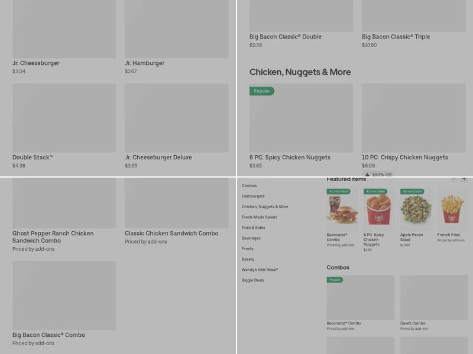
Task: Click 'Priced by add-ons' under French Fries
Action: [451, 240]
